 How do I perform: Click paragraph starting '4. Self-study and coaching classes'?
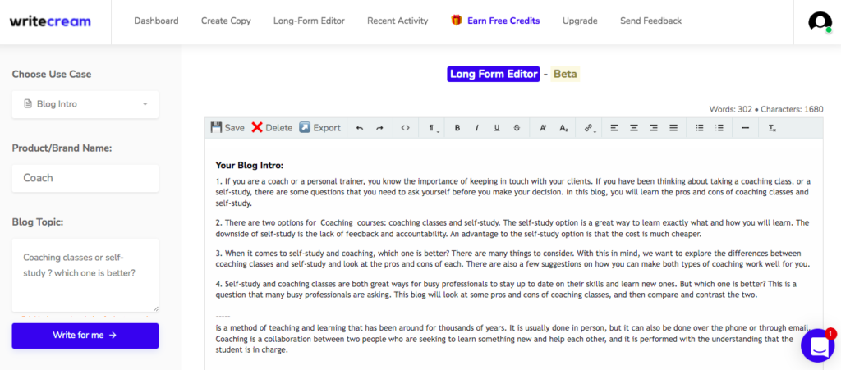click(x=506, y=289)
